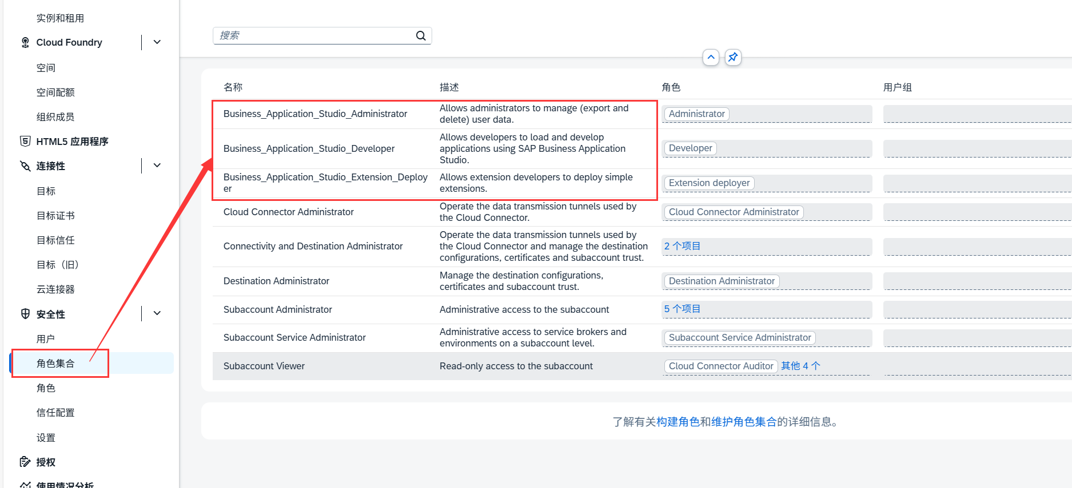The image size is (1072, 488).
Task: Select 角色集合 in the sidebar
Action: click(55, 364)
